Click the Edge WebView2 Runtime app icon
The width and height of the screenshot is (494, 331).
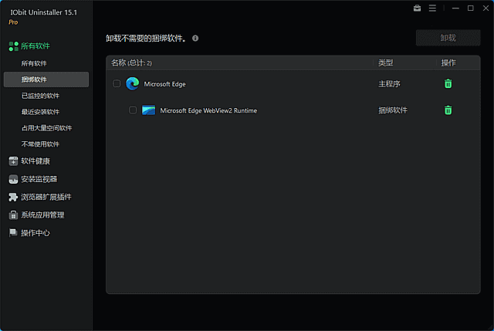pos(149,110)
